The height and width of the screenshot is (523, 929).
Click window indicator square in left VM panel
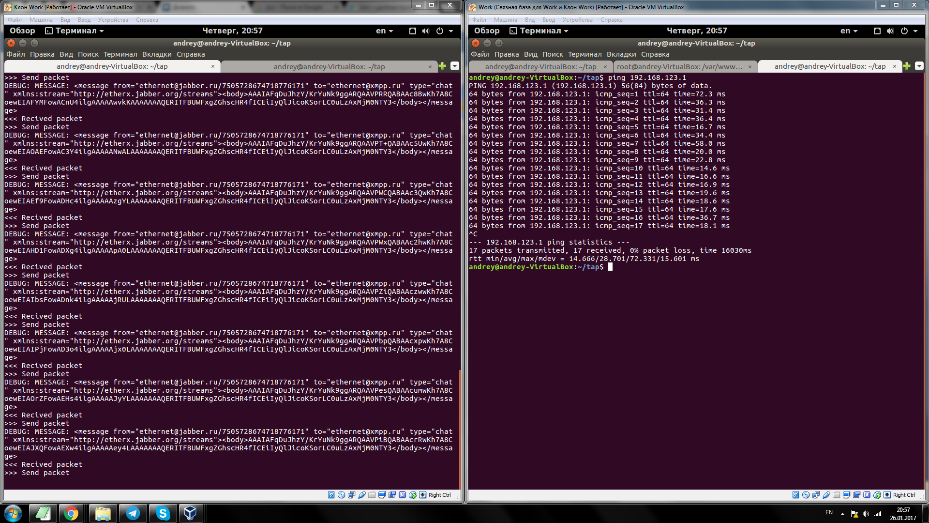(x=413, y=31)
